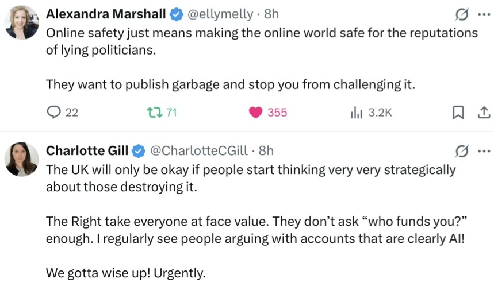This screenshot has height=290, width=494.
Task: Open Alexandra Marshall's profile picture
Action: point(21,22)
